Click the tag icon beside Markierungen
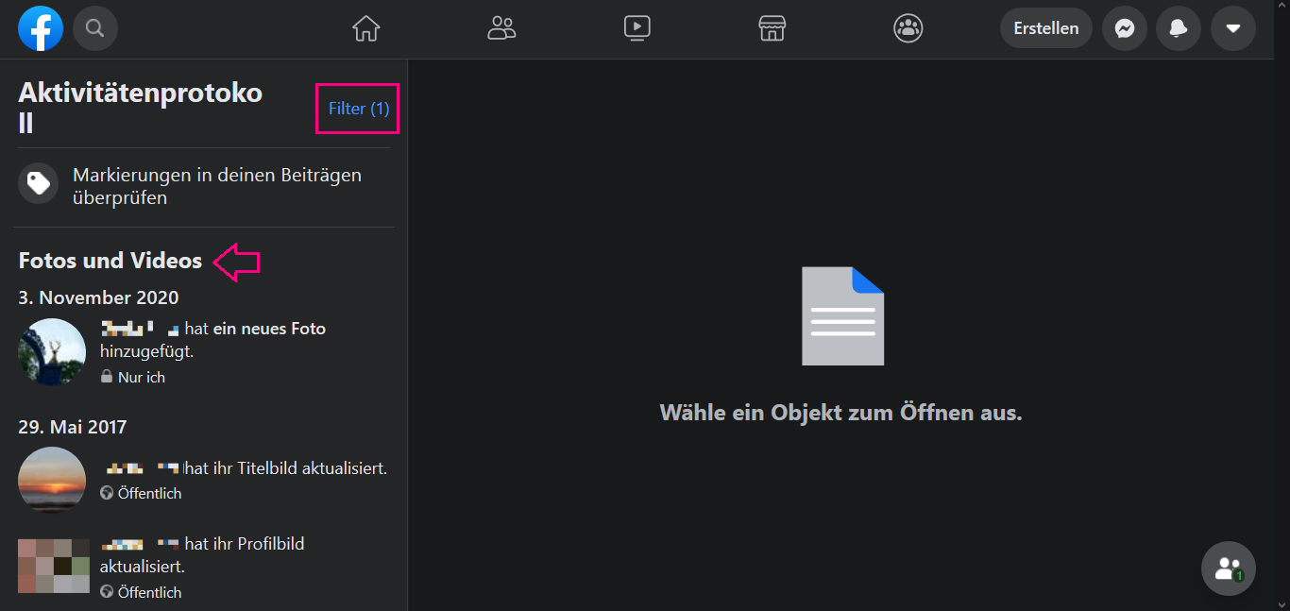 39,183
